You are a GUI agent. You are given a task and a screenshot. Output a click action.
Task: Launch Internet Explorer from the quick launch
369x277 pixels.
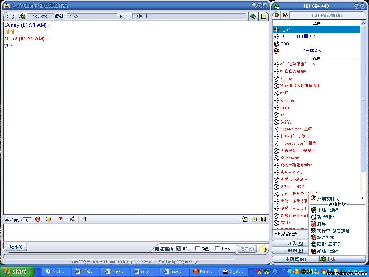pyautogui.click(x=275, y=272)
